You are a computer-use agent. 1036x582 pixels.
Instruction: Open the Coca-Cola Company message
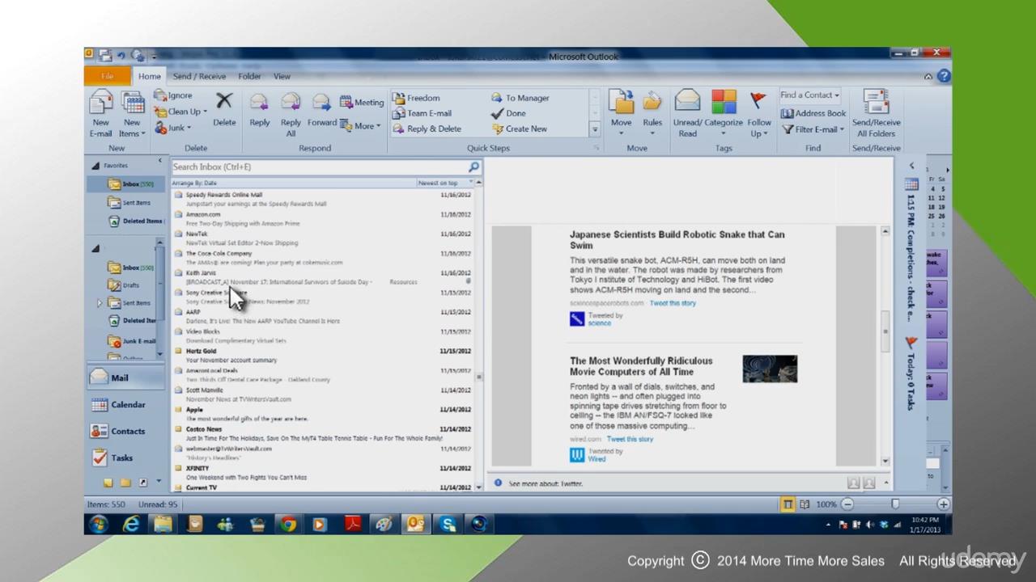(324, 258)
